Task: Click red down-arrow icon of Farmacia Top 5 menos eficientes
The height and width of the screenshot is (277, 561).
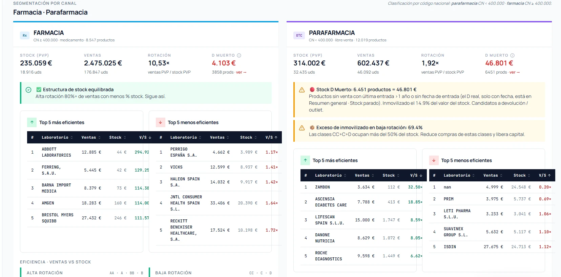Action: click(160, 122)
